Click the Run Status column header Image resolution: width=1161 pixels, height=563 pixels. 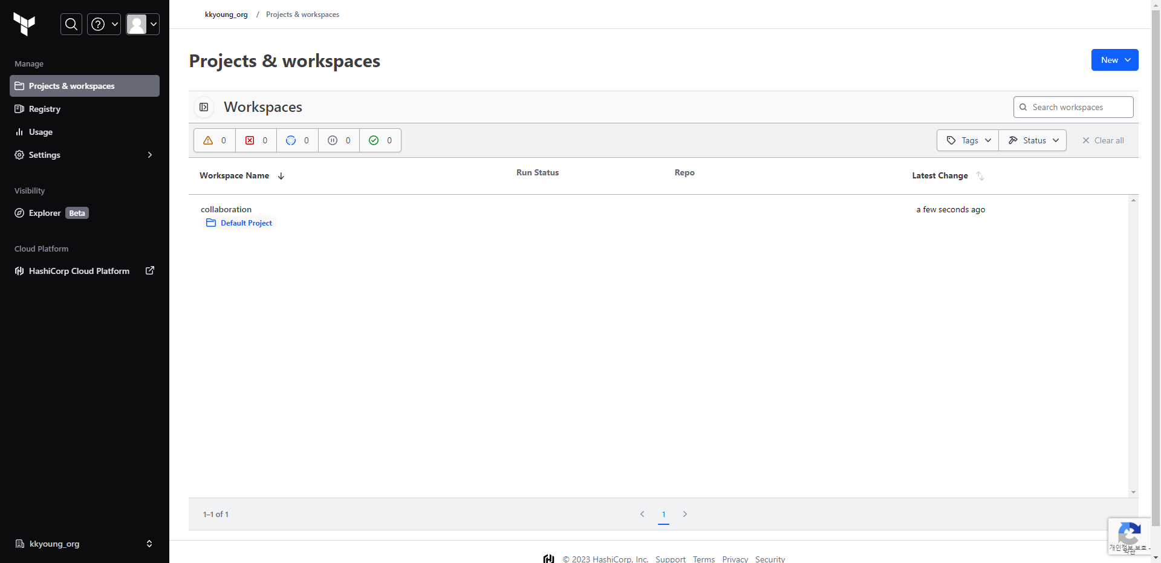[x=538, y=172]
